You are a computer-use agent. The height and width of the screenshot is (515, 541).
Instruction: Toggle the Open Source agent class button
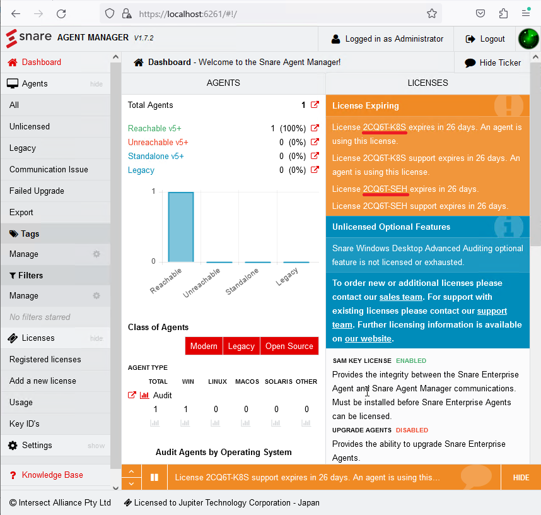(x=289, y=346)
